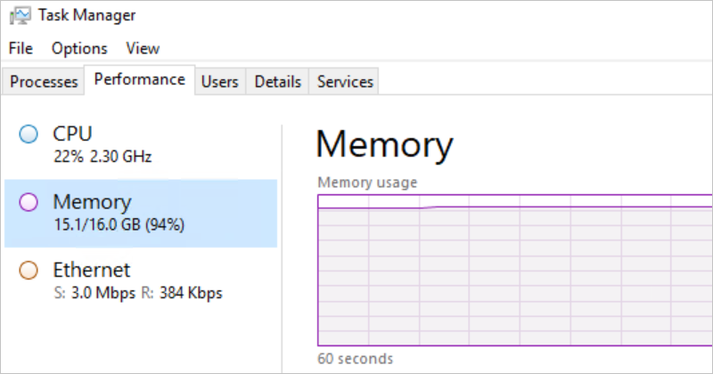Screen dimensions: 713x374
Task: Open the Details tab
Action: click(277, 82)
